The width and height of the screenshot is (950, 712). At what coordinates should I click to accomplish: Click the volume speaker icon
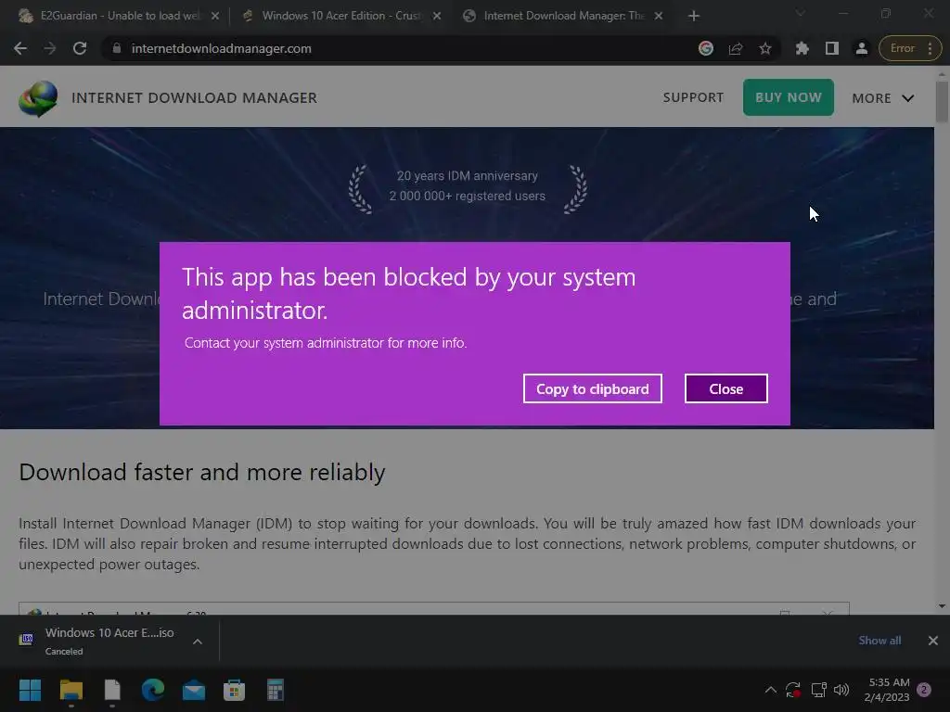coord(841,690)
